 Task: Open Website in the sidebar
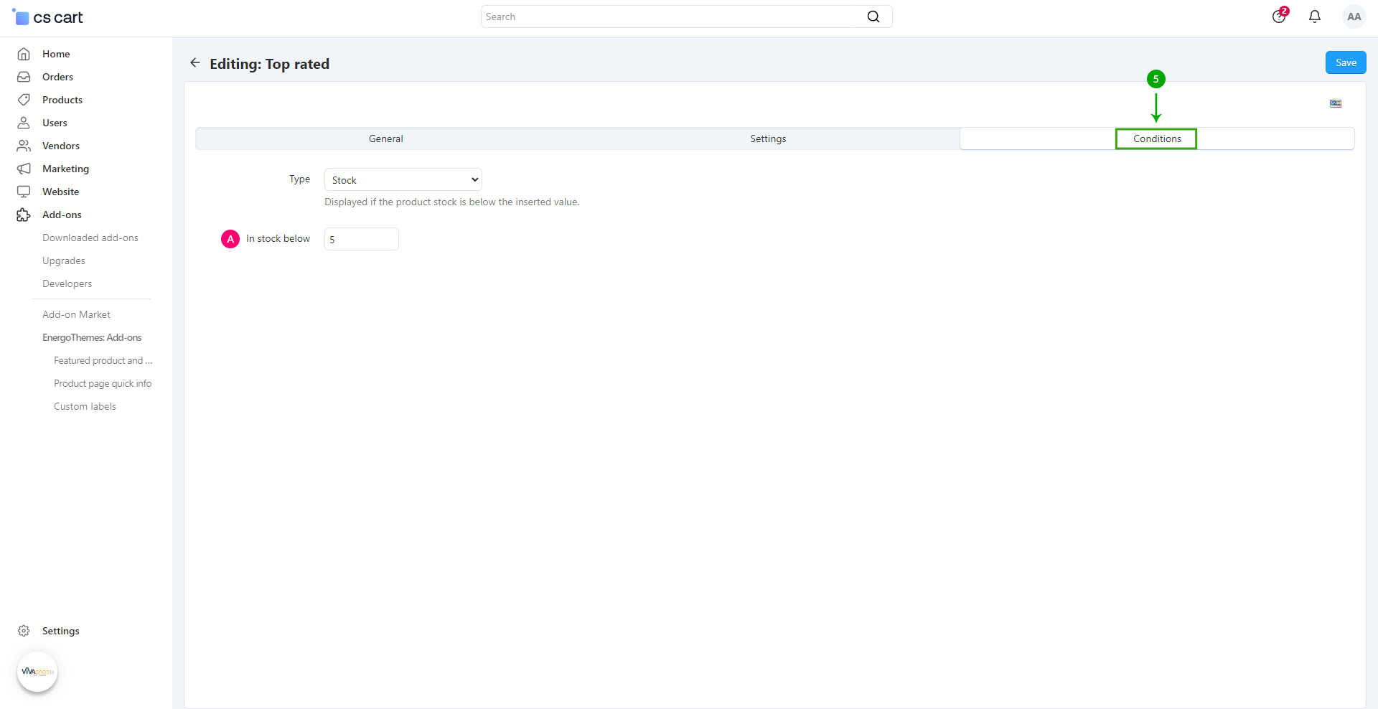click(x=60, y=192)
